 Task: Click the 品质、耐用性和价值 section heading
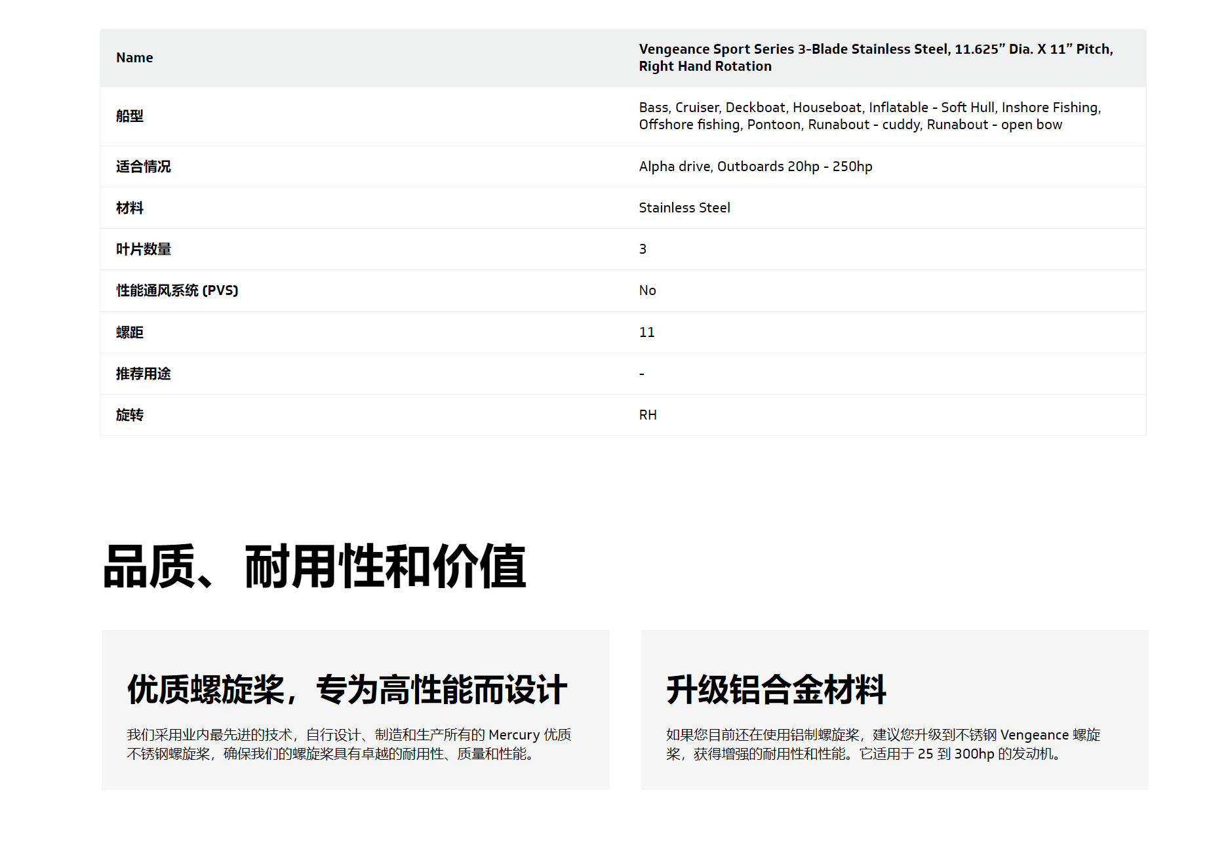click(x=315, y=566)
